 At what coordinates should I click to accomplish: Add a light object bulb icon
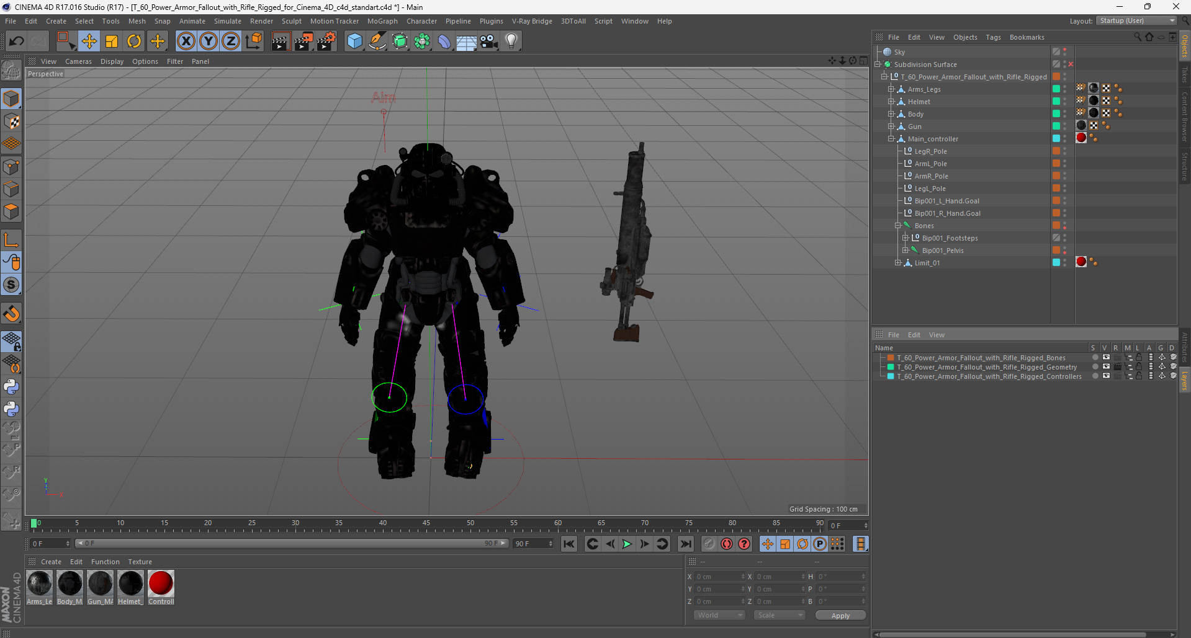pos(511,42)
